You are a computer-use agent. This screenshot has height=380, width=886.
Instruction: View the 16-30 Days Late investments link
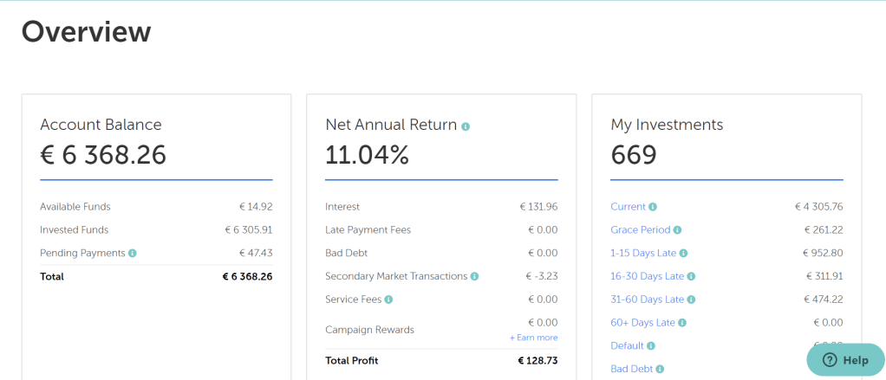[x=647, y=277]
